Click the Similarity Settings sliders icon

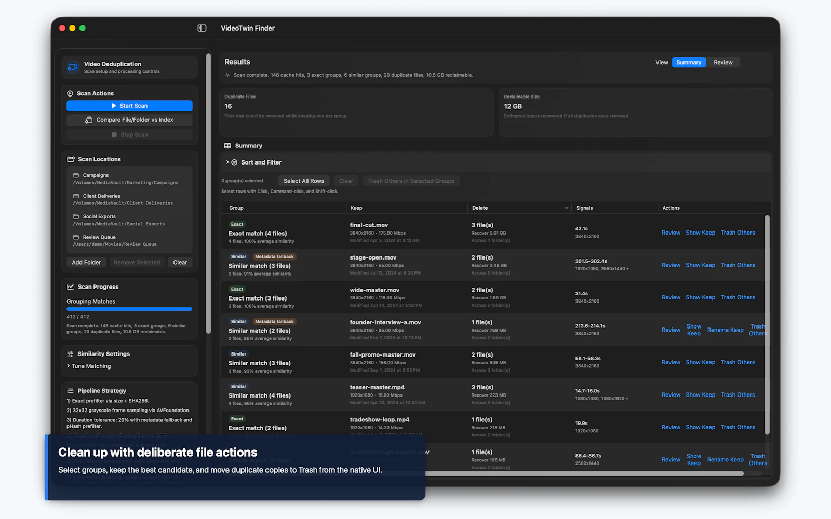70,354
